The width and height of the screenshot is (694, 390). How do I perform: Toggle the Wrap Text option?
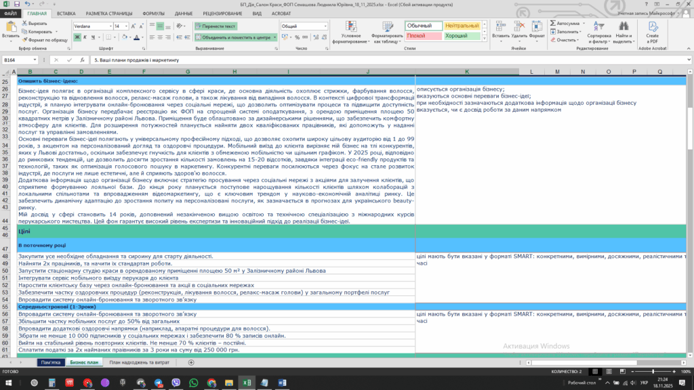pos(216,26)
